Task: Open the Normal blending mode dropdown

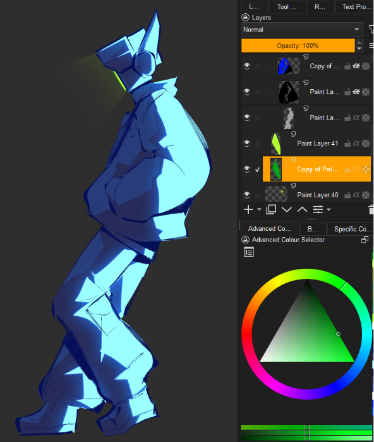Action: coord(302,30)
